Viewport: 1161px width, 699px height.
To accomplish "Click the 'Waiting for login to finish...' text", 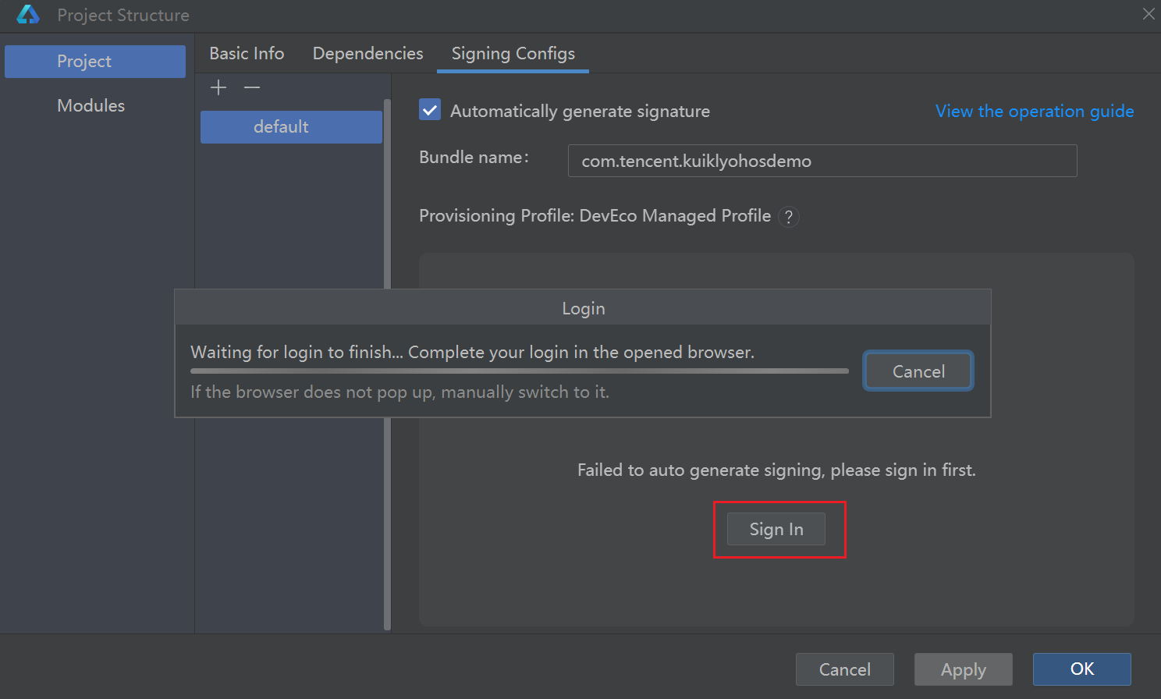I will point(473,353).
